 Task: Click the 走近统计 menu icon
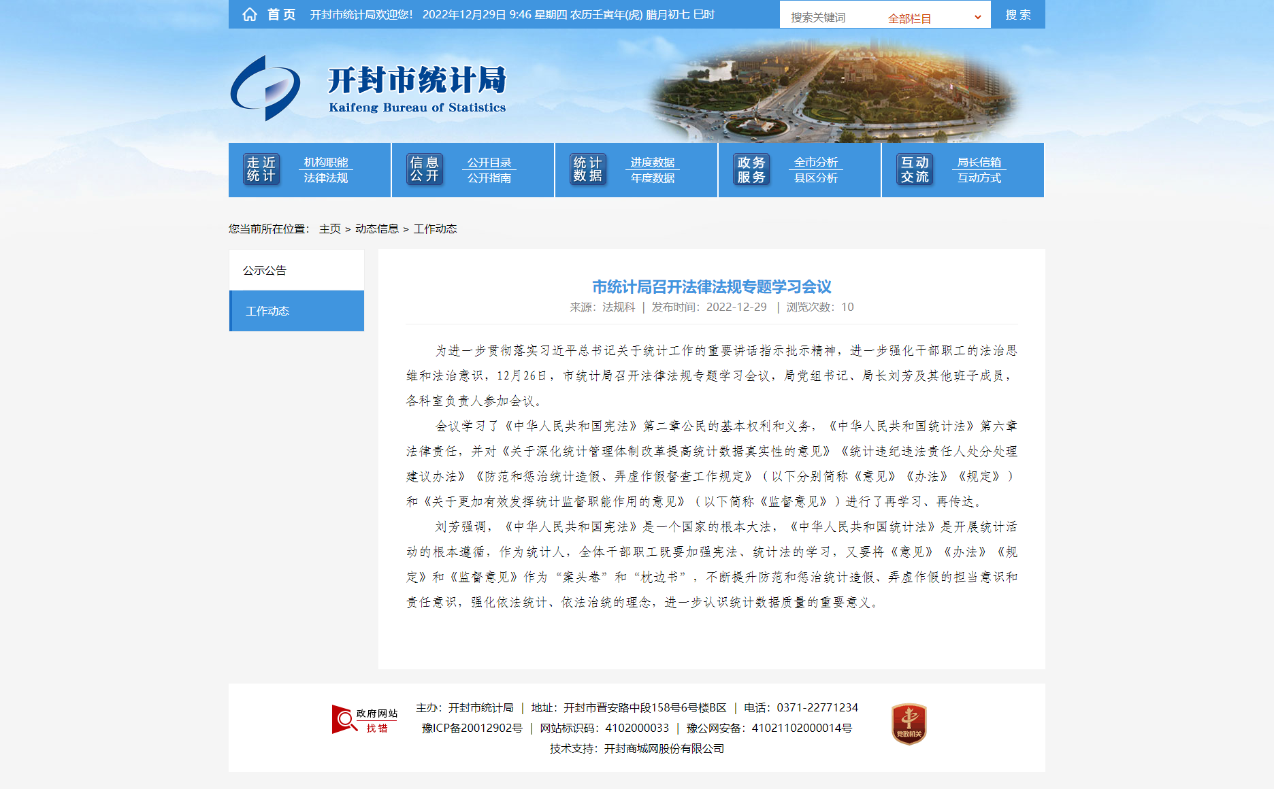tap(261, 169)
